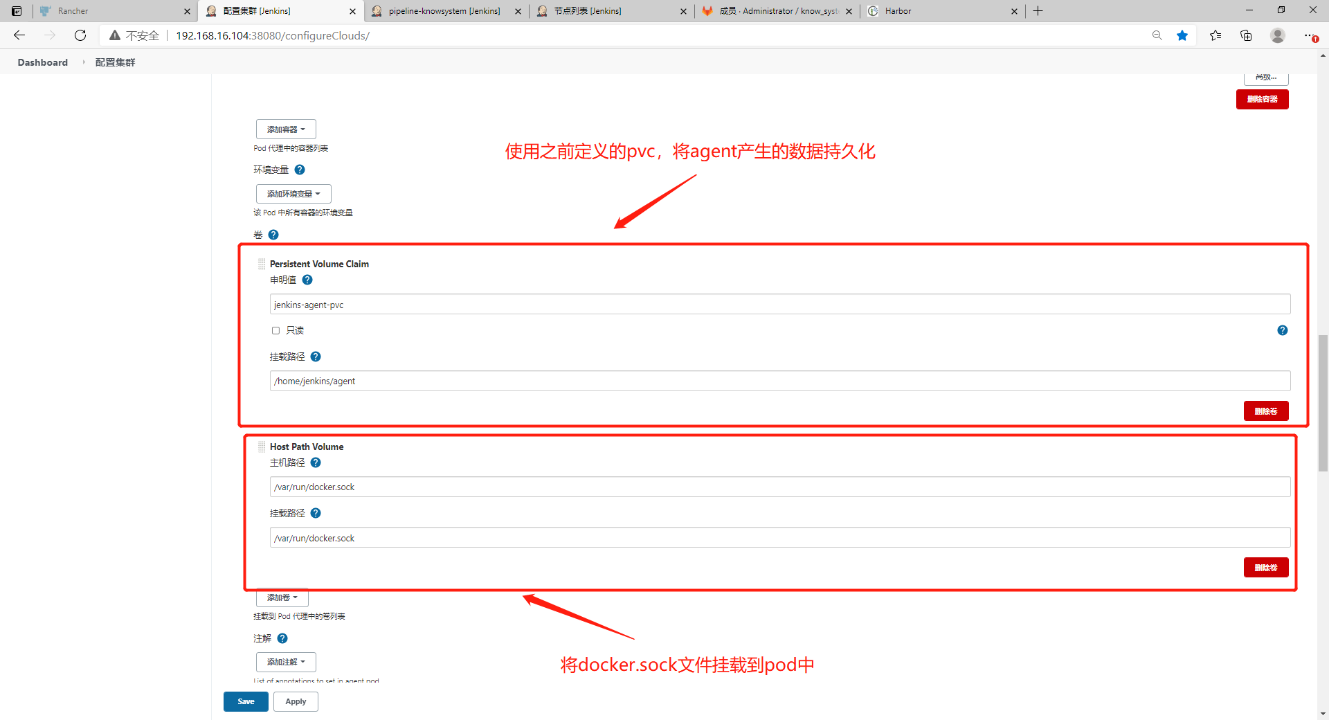Screen dimensions: 1329x720
Task: Open 配置集群 breadcrumb link
Action: pos(115,62)
